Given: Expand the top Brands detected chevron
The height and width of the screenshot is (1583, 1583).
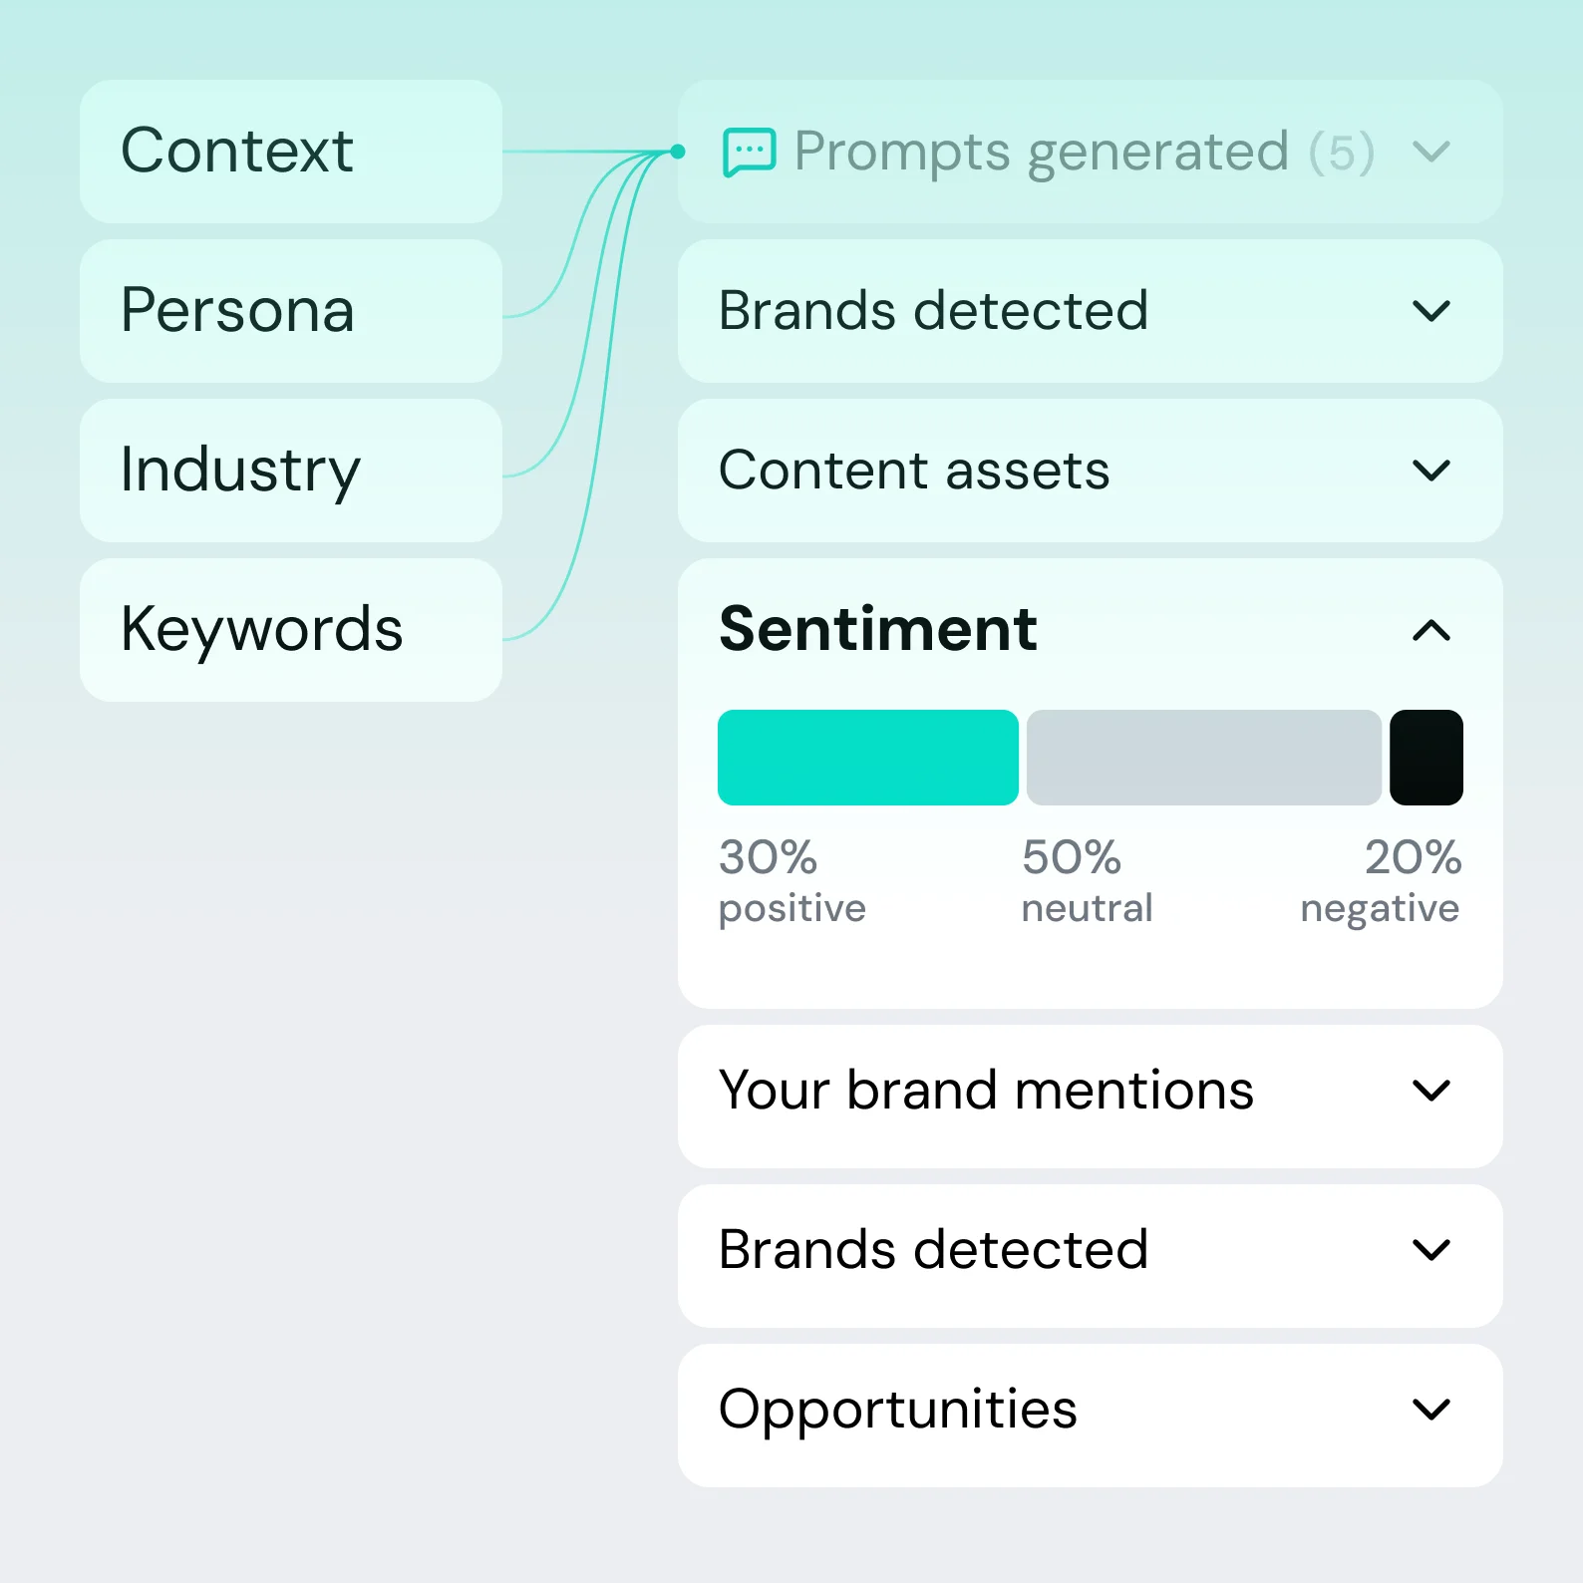Looking at the screenshot, I should (1430, 311).
